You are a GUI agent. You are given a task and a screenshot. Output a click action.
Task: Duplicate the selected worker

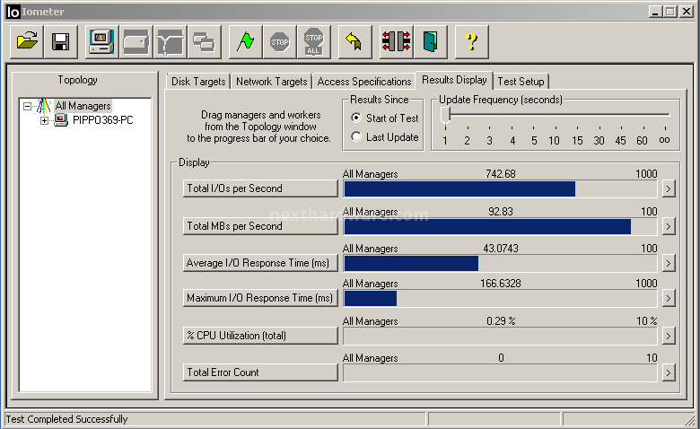pyautogui.click(x=204, y=41)
